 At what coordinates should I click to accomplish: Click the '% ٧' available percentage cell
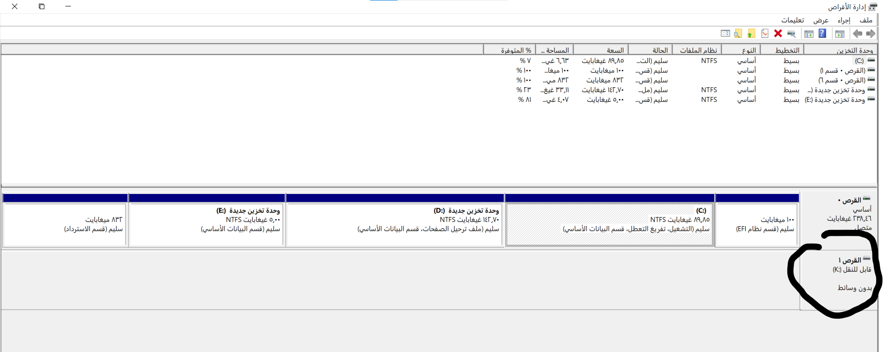525,61
